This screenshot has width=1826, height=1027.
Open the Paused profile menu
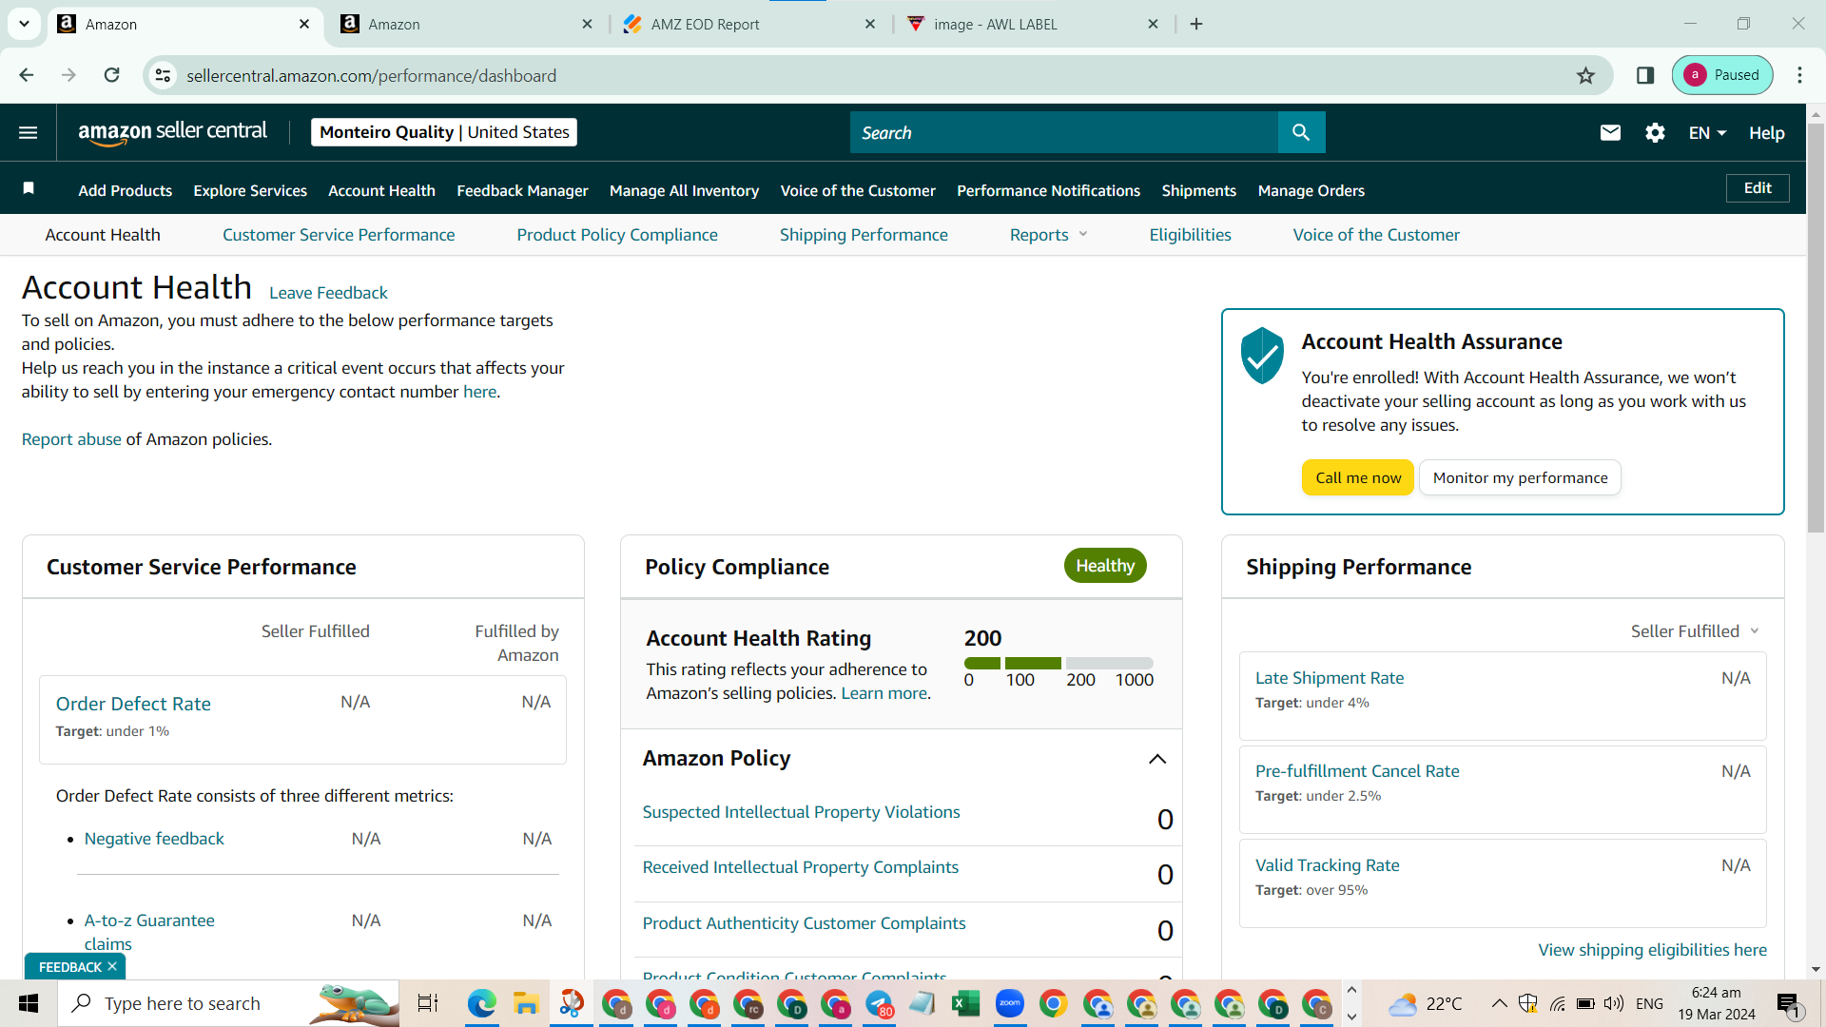pyautogui.click(x=1722, y=75)
